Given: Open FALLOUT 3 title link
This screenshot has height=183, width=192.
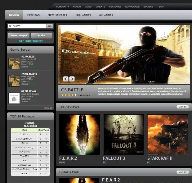Looking at the screenshot, I should pyautogui.click(x=114, y=158).
